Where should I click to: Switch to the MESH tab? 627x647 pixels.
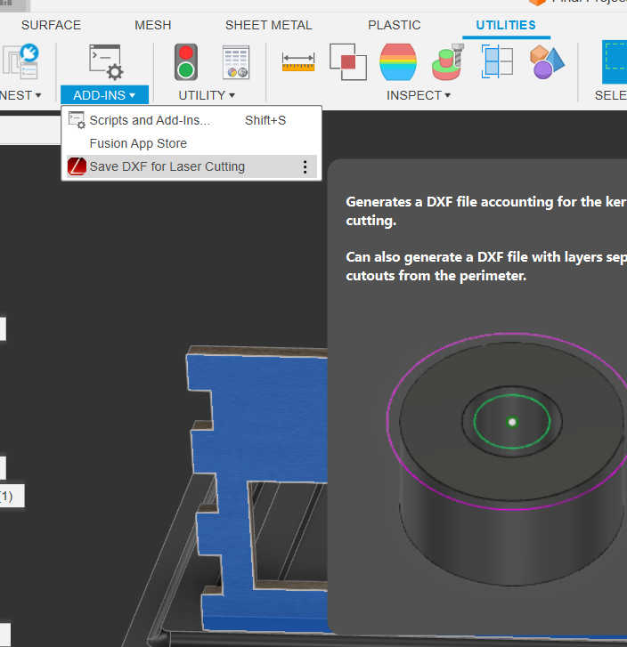pos(152,25)
